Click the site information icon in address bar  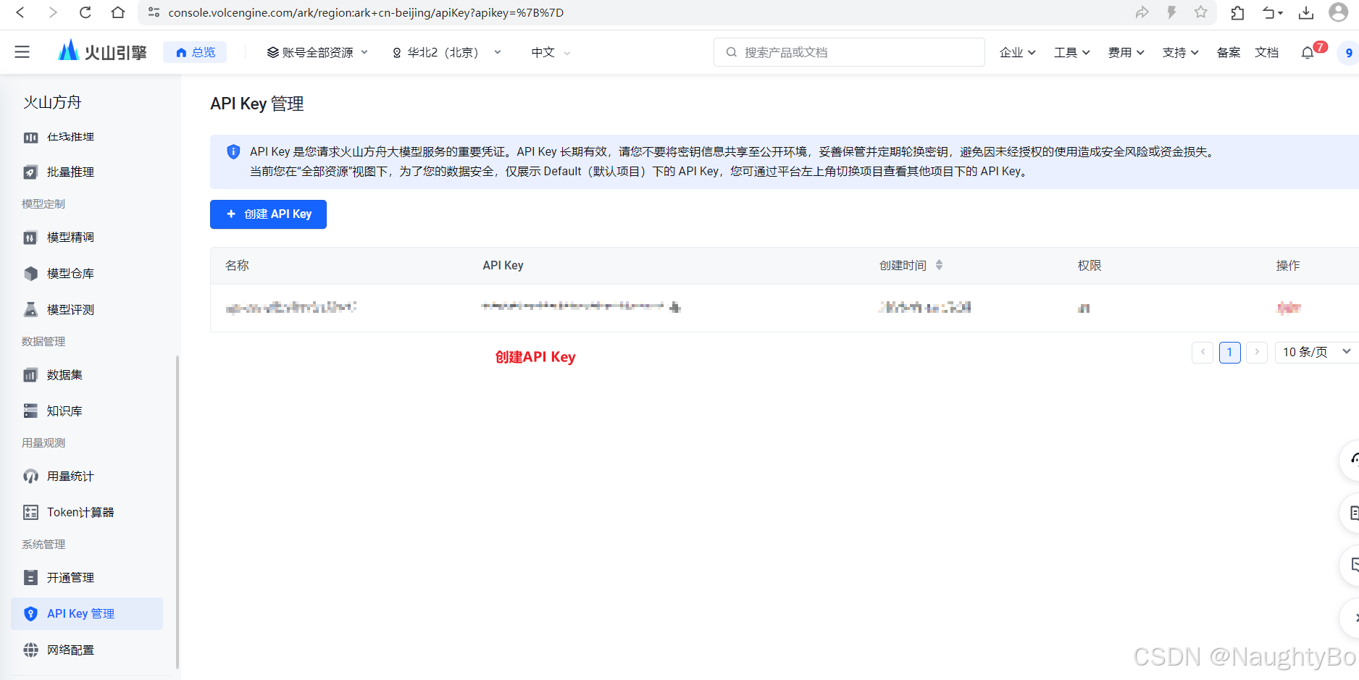pyautogui.click(x=154, y=12)
